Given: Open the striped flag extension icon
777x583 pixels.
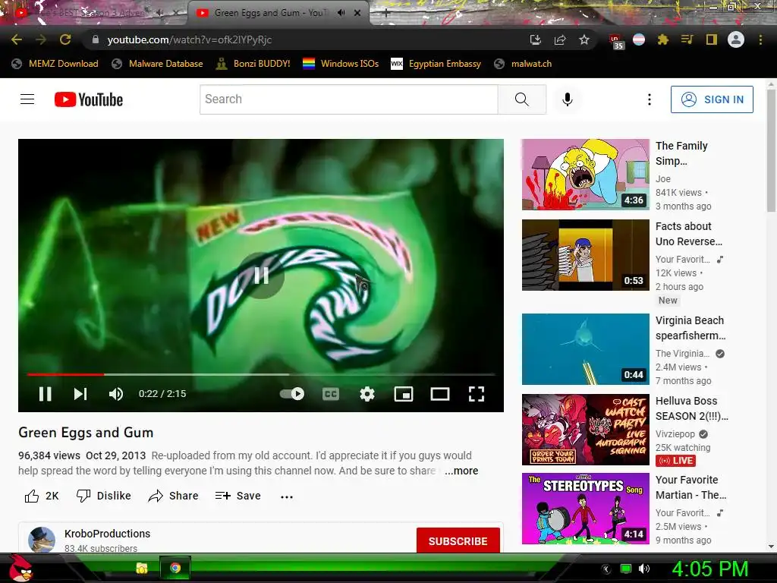Looking at the screenshot, I should click(x=639, y=39).
